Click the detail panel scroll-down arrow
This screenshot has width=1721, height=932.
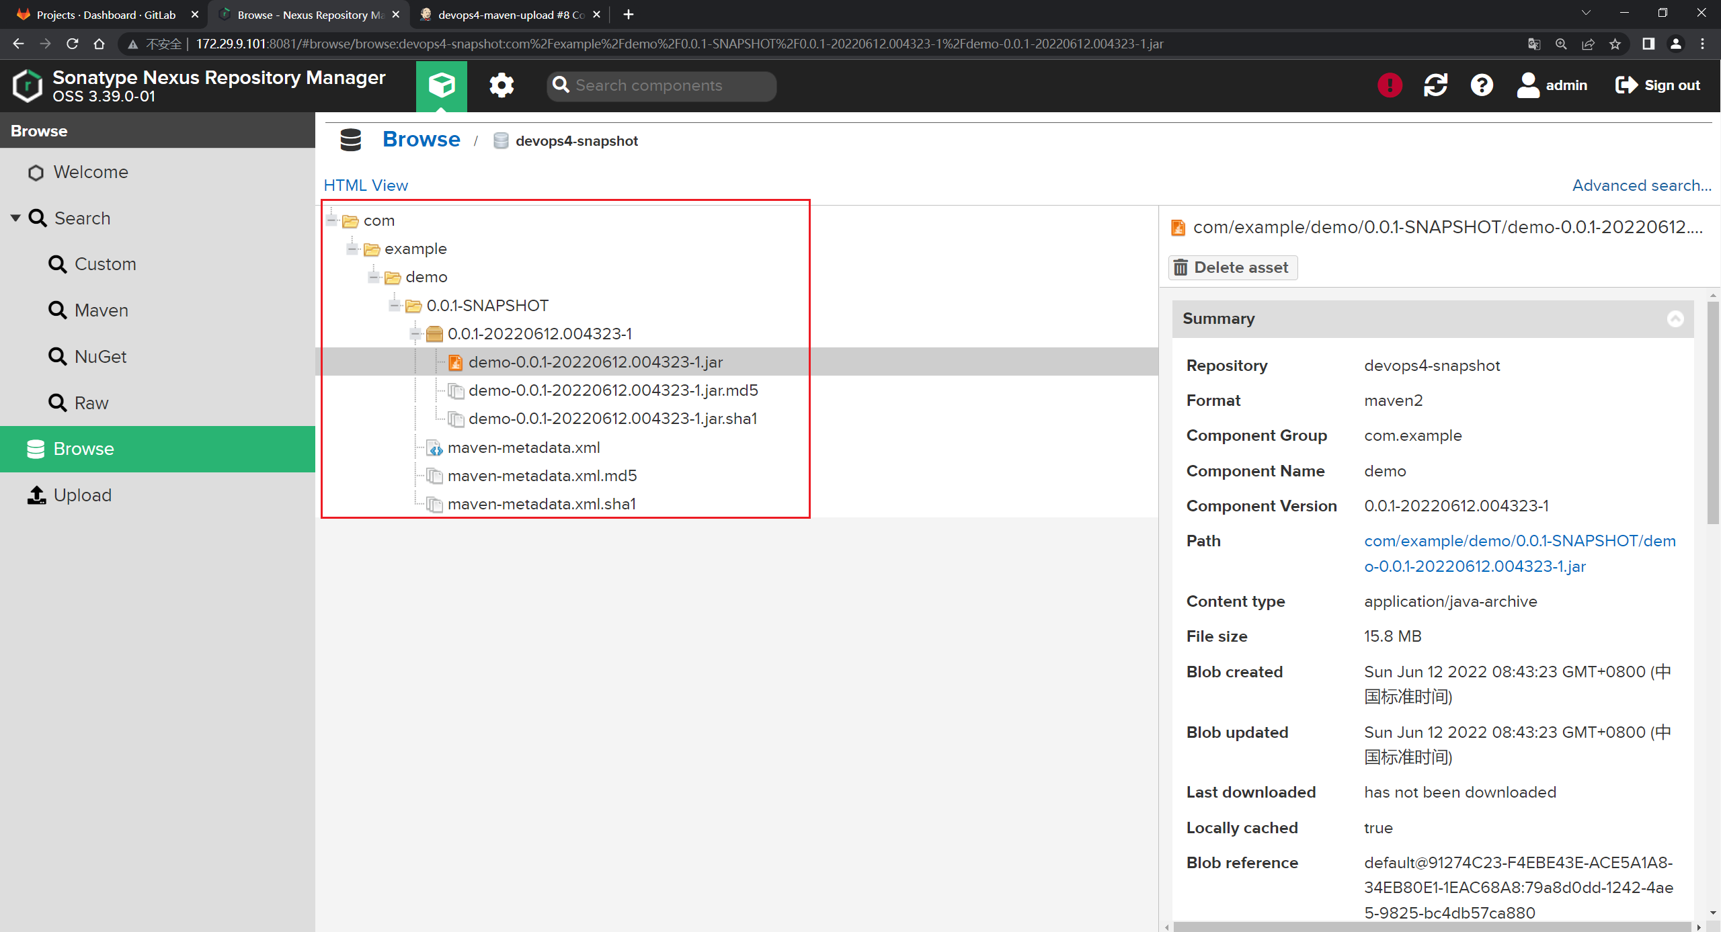click(x=1712, y=913)
